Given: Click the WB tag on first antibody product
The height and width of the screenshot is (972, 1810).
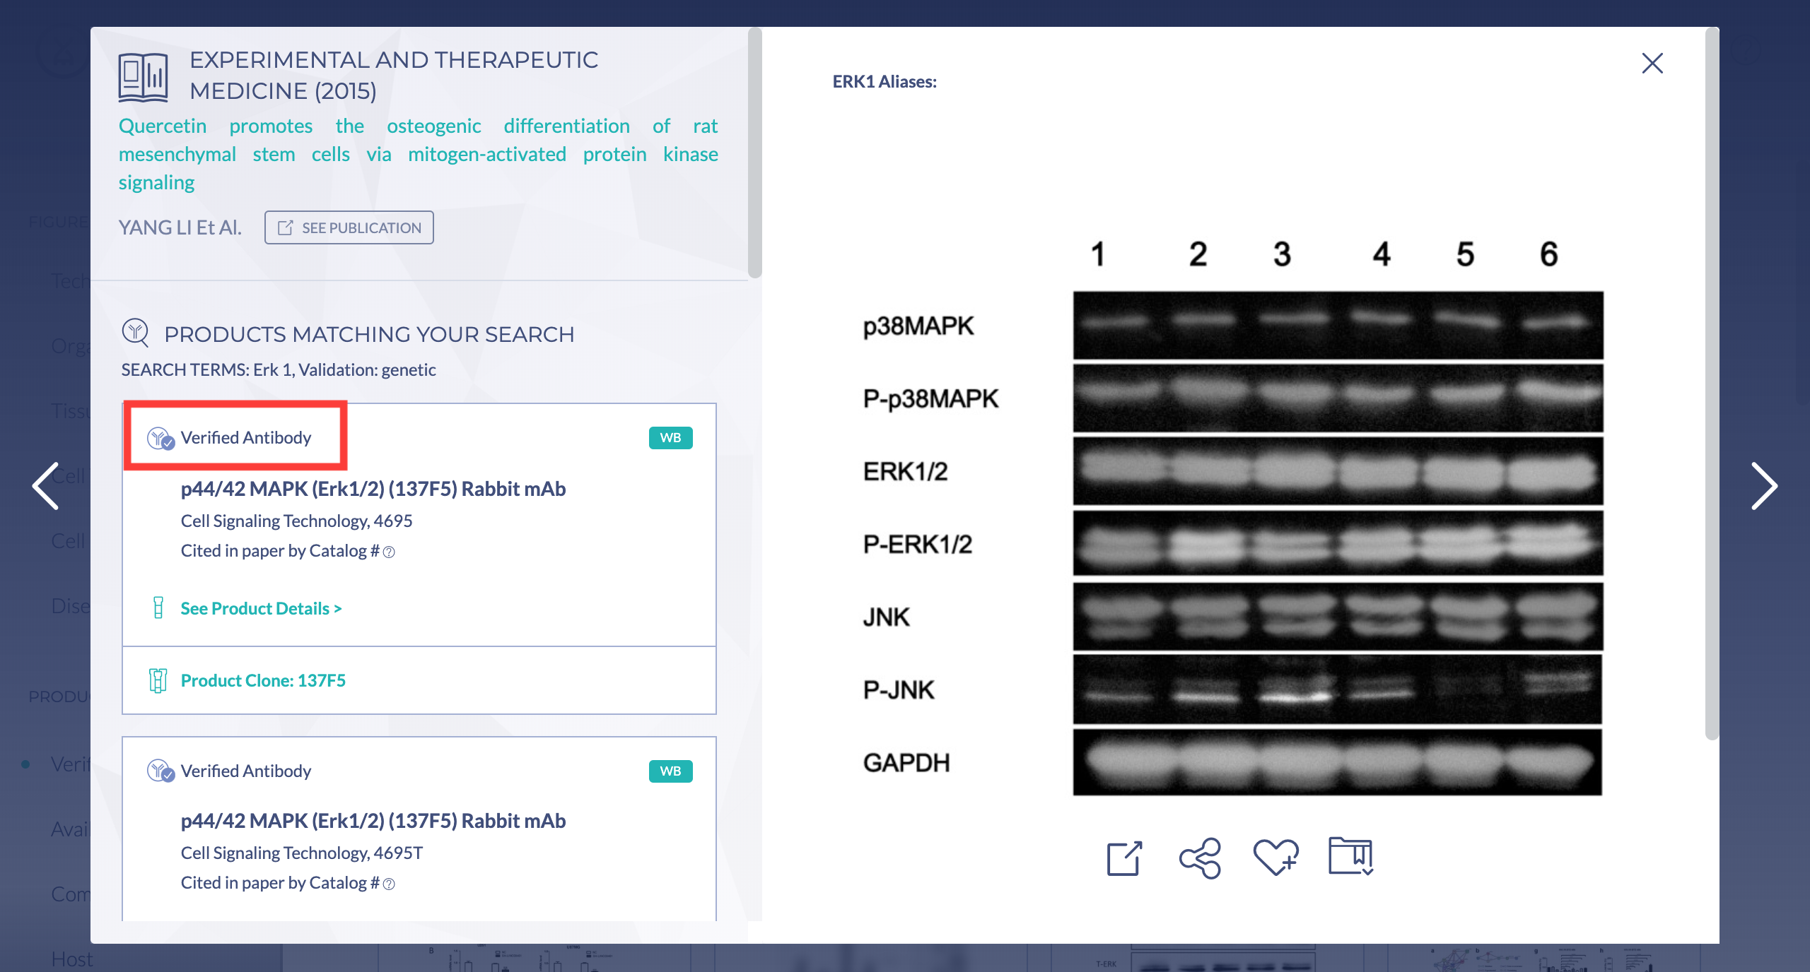Looking at the screenshot, I should pyautogui.click(x=668, y=437).
